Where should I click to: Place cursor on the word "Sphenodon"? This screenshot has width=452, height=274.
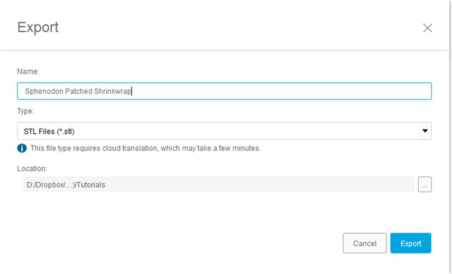[44, 91]
